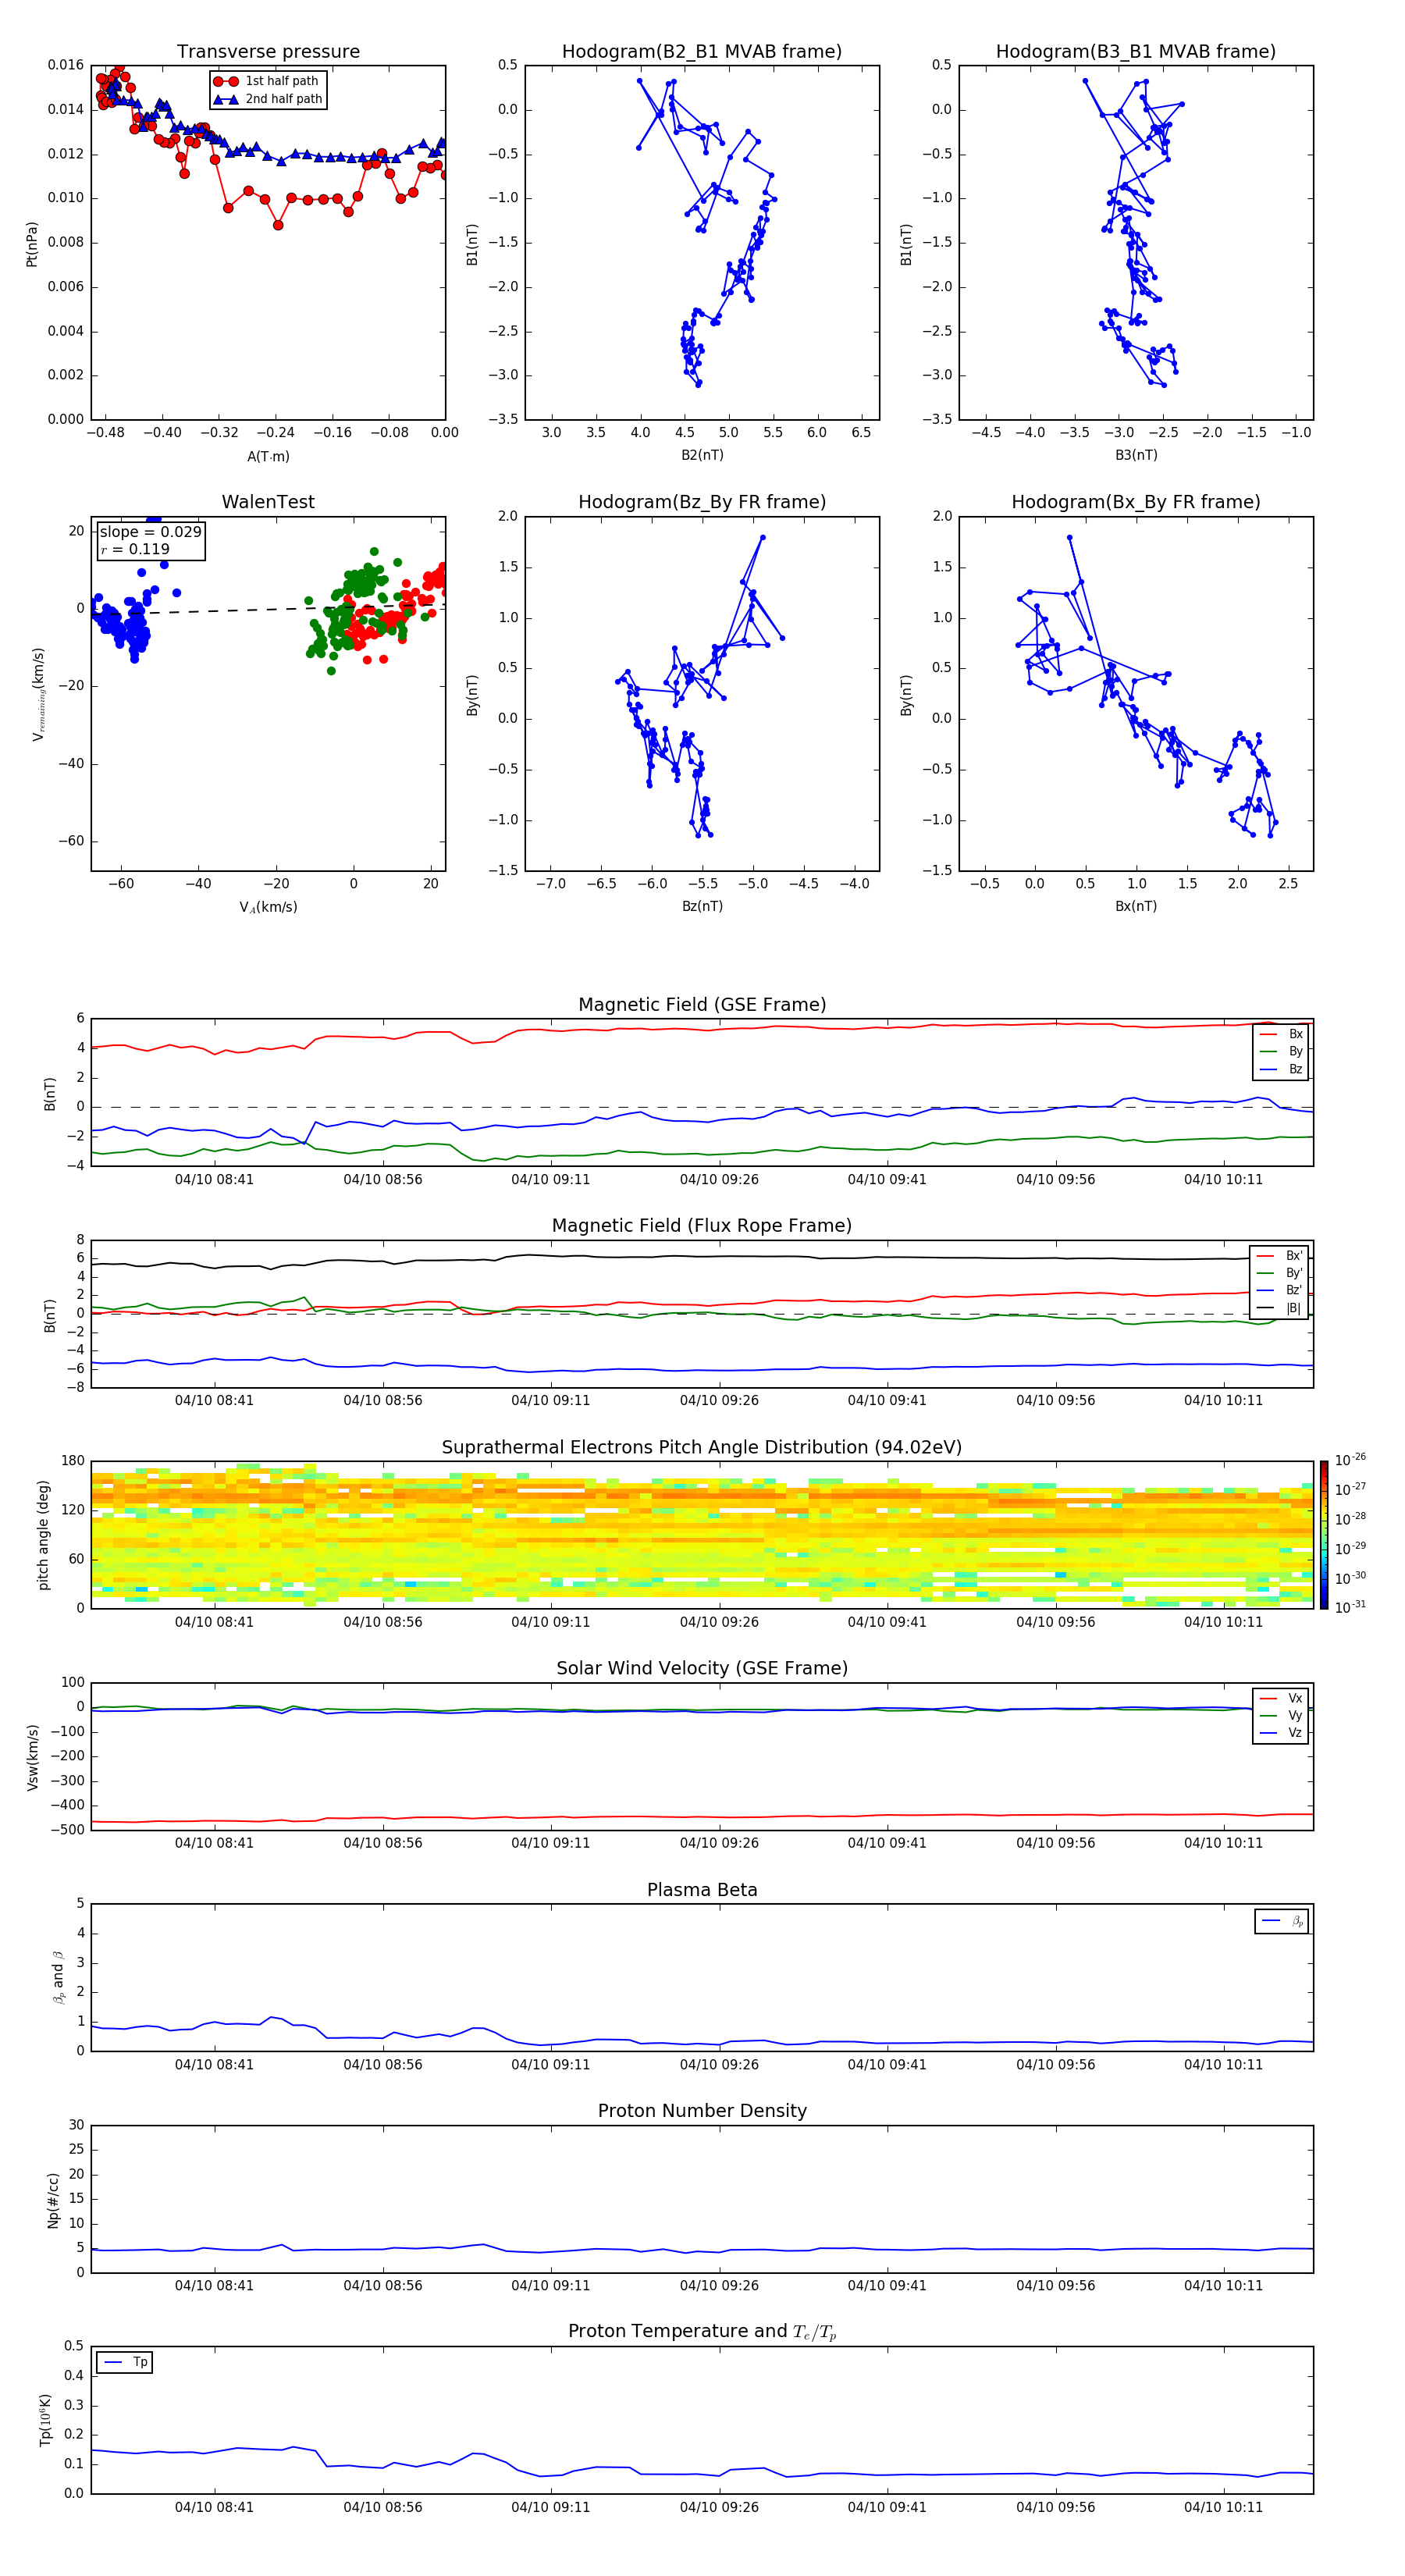The image size is (1405, 2576).
Task: Click the 10^-26 colorbar tick label
Action: click(x=1350, y=1460)
